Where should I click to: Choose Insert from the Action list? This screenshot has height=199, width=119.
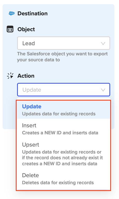click(x=64, y=129)
